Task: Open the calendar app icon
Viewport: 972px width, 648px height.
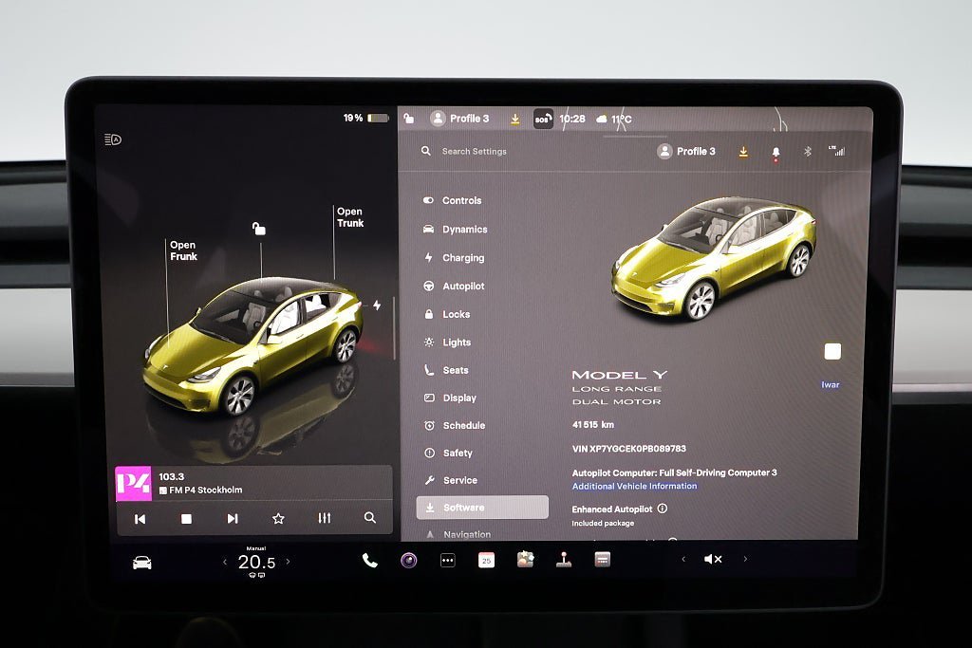Action: [x=486, y=560]
